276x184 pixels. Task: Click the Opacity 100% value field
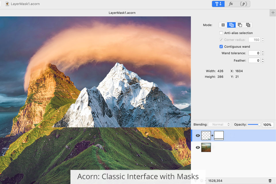click(x=268, y=125)
